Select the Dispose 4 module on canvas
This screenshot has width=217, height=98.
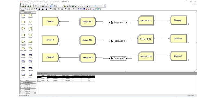(178, 39)
